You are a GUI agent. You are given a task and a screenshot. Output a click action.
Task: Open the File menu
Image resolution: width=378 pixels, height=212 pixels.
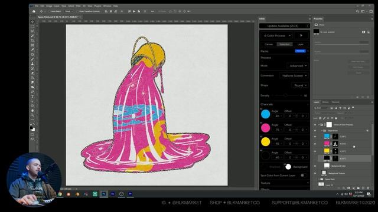click(x=37, y=6)
